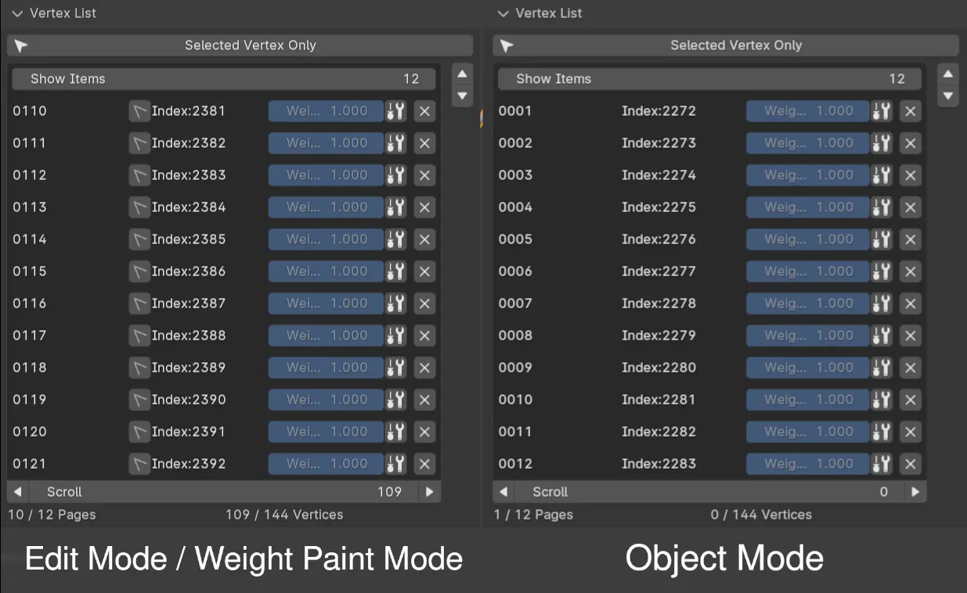
Task: Remove vertex Index:2385 with X button
Action: click(x=424, y=239)
